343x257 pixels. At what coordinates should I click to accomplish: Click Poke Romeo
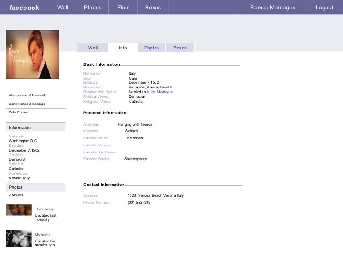pyautogui.click(x=18, y=112)
